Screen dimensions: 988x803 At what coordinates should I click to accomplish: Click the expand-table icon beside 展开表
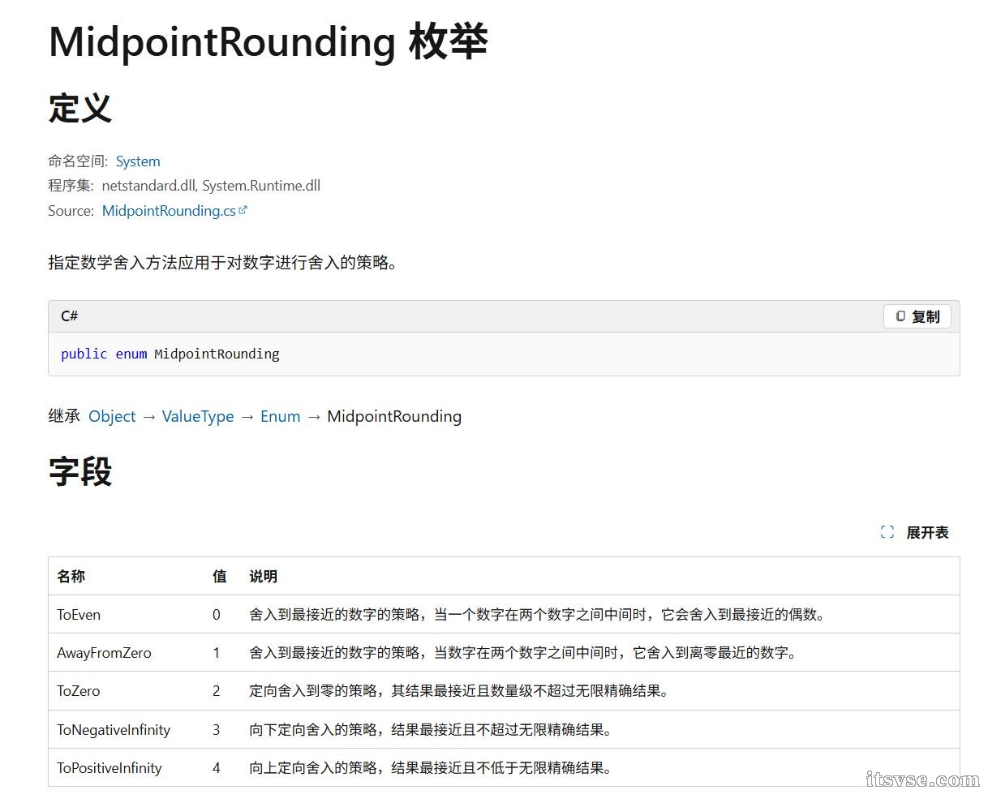click(x=887, y=532)
